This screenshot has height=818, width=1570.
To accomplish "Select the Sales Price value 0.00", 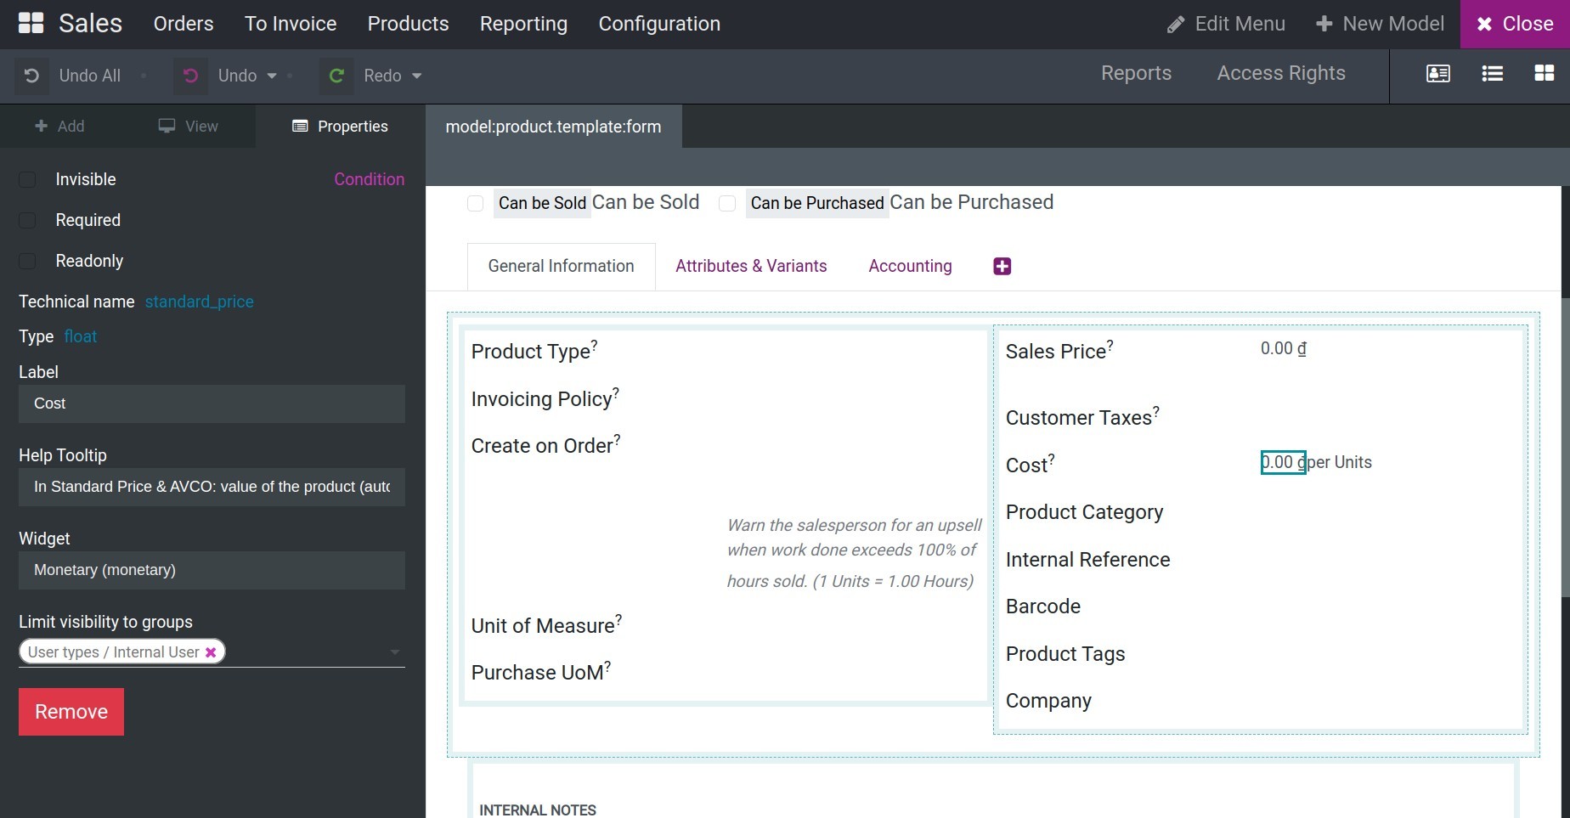I will 1283,348.
